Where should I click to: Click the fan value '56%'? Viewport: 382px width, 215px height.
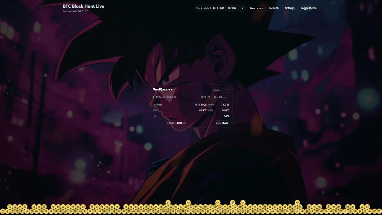pos(227,116)
